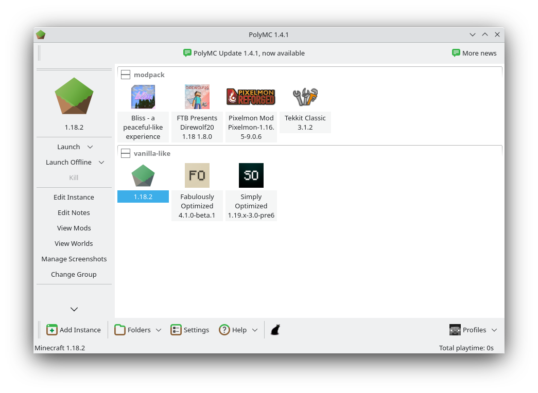Viewport: 538px width, 393px height.
Task: Open Edit Instance
Action: click(x=74, y=197)
